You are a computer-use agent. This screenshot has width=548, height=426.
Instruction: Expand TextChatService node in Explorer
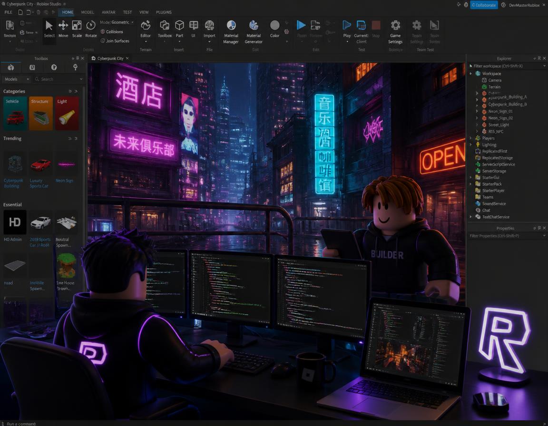(471, 217)
